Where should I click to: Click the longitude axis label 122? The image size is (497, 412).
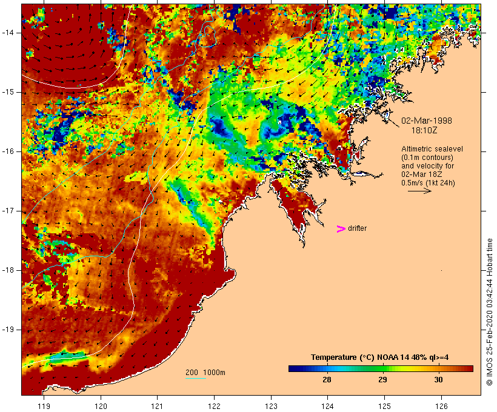[215, 406]
